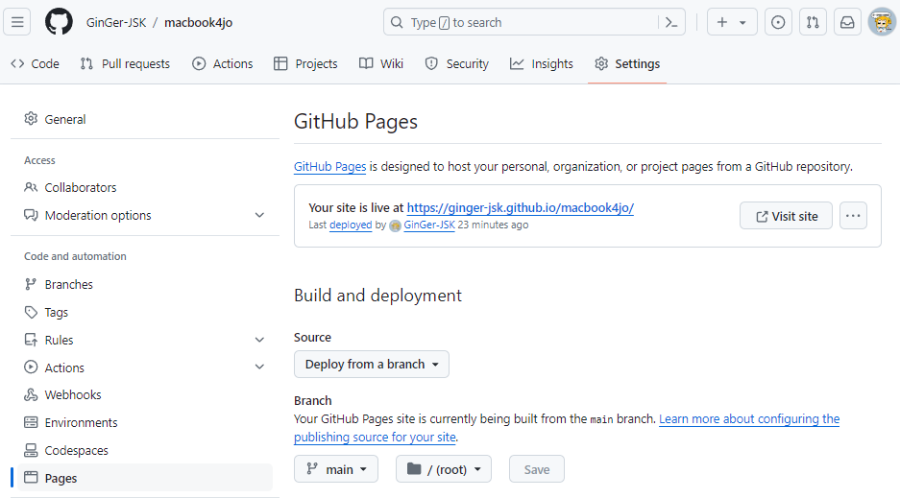Viewport: 900px width, 498px height.
Task: Click the sidebar Actions play icon
Action: [31, 367]
